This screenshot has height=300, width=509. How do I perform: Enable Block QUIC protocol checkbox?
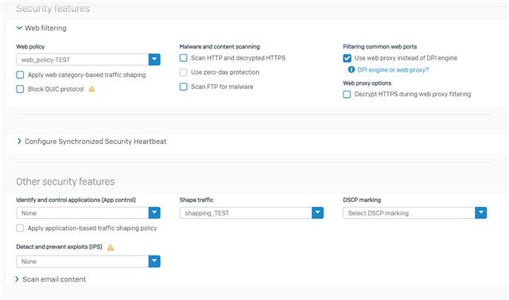[x=20, y=89]
